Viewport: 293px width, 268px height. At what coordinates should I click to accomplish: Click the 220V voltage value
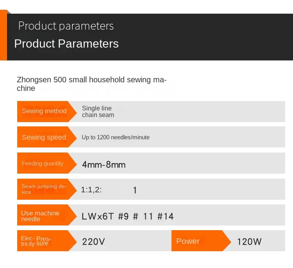[x=93, y=242]
